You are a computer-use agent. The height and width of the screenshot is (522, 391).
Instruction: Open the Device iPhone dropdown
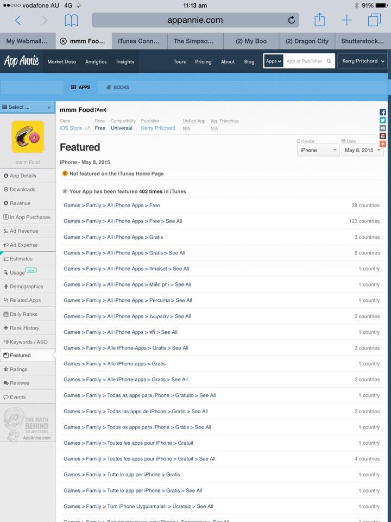click(x=318, y=150)
